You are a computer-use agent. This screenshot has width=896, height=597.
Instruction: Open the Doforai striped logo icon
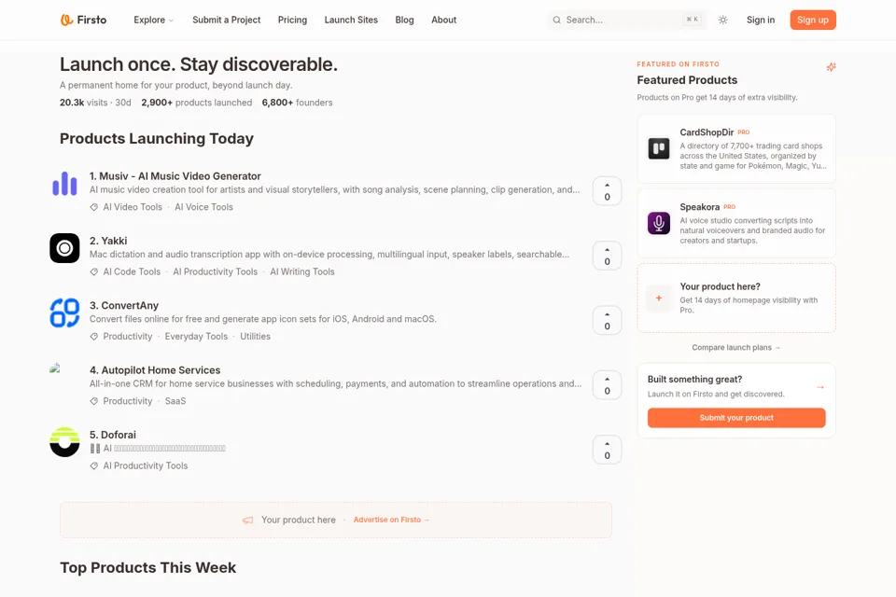tap(64, 442)
